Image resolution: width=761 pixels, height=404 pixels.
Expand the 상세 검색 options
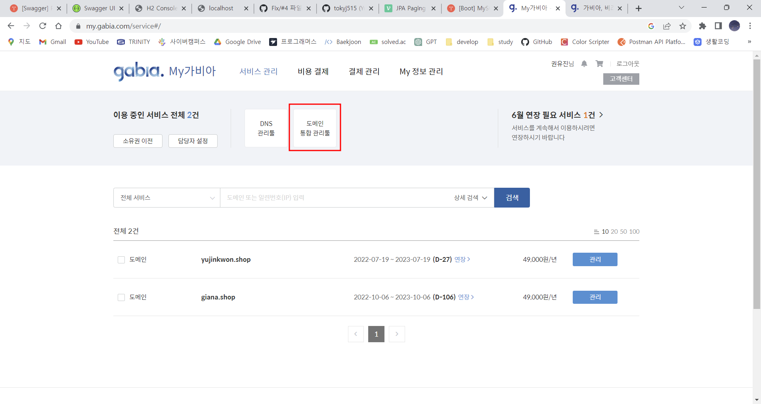click(x=470, y=198)
